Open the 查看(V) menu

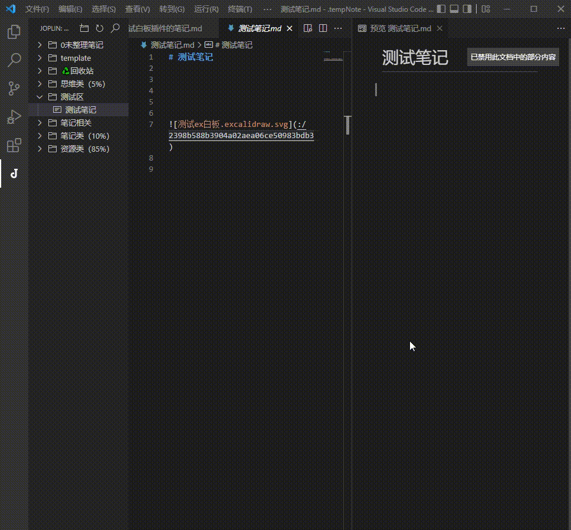coord(137,9)
